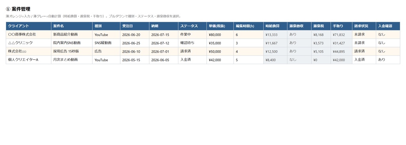The width and height of the screenshot is (406, 145).
Task: Click the 編集時間(h) column header
Action: pyautogui.click(x=248, y=26)
